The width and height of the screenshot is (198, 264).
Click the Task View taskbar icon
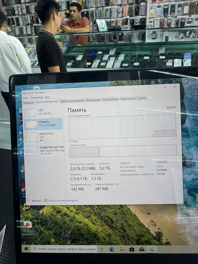pyautogui.click(x=102, y=249)
